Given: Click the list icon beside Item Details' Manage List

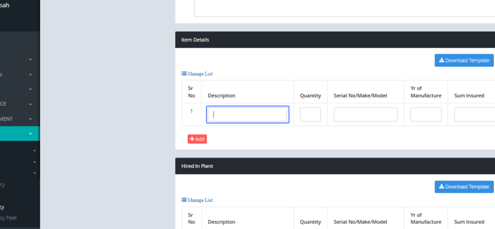Looking at the screenshot, I should pyautogui.click(x=184, y=74).
